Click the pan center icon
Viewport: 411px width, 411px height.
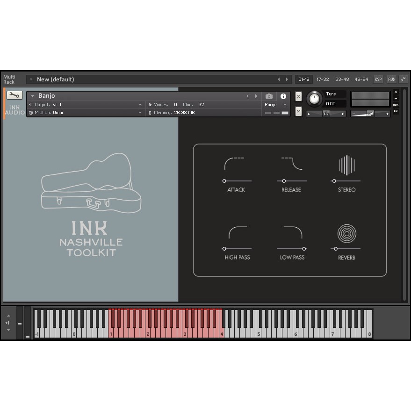(x=326, y=114)
